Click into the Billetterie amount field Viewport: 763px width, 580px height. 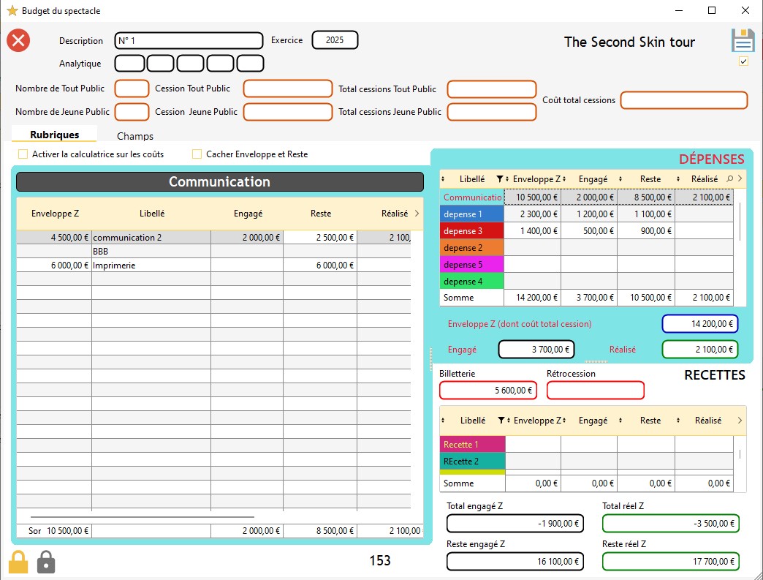point(487,391)
